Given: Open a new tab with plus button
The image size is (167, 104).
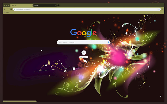Looking at the screenshot, I should pyautogui.click(x=58, y=5).
